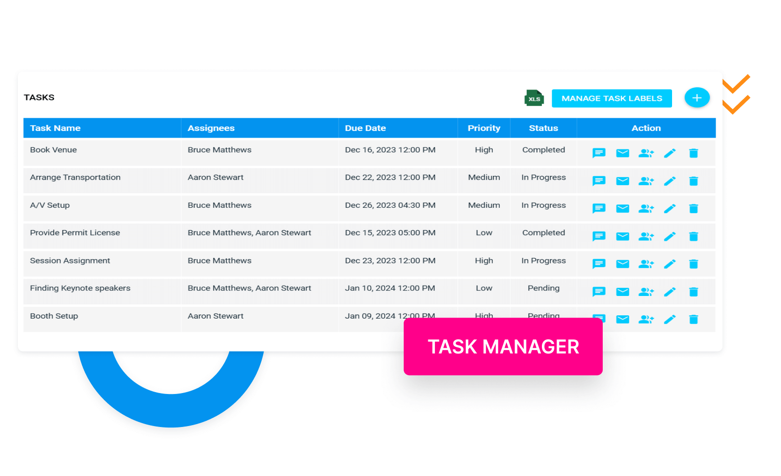Screen dimensions: 781x476
Task: Click the Priority column header
Action: (x=484, y=128)
